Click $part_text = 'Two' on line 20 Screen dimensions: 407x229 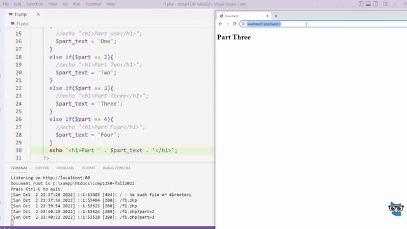[x=86, y=73]
